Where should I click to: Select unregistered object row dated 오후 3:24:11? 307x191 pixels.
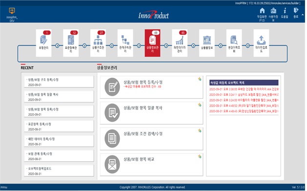point(244,95)
